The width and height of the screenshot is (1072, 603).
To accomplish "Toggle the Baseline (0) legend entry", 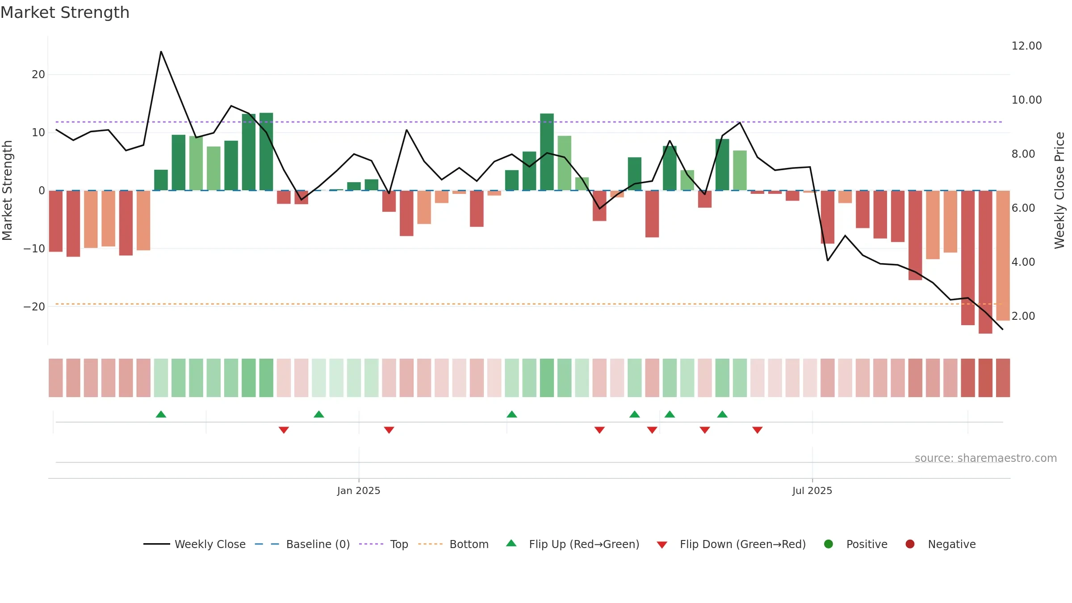I will [x=302, y=544].
